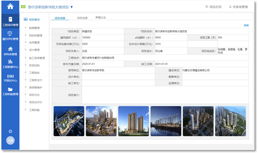Open 工程数据中心 chart icon
258x153 pixels.
[10, 64]
